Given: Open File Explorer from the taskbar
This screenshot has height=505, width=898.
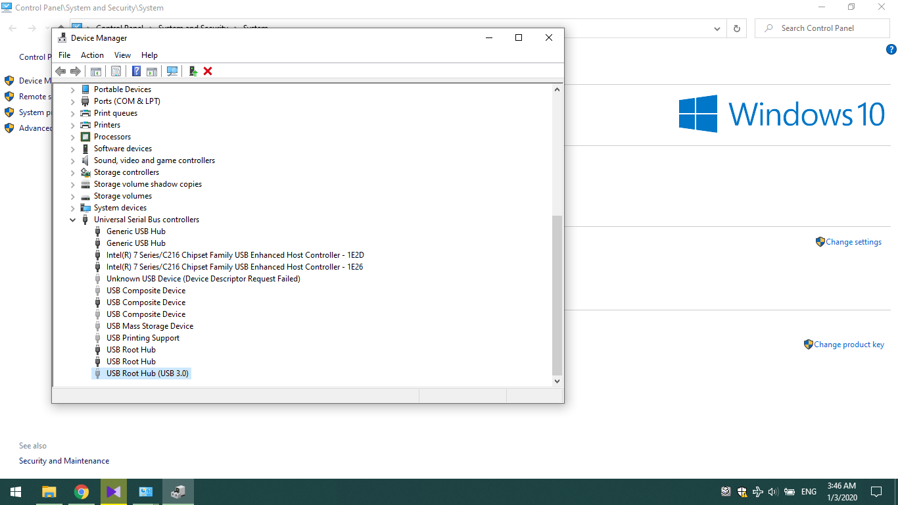Looking at the screenshot, I should [49, 492].
